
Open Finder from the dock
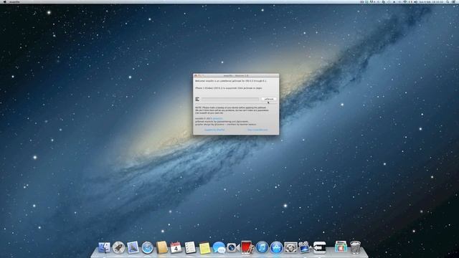(x=104, y=247)
